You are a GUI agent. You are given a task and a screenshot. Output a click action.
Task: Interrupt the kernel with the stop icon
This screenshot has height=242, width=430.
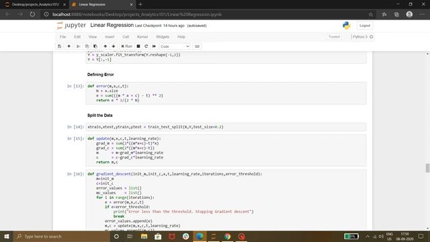[138, 46]
